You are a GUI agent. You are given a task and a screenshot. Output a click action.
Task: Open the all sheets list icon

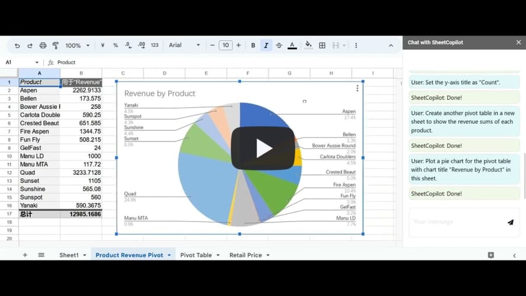(x=41, y=255)
